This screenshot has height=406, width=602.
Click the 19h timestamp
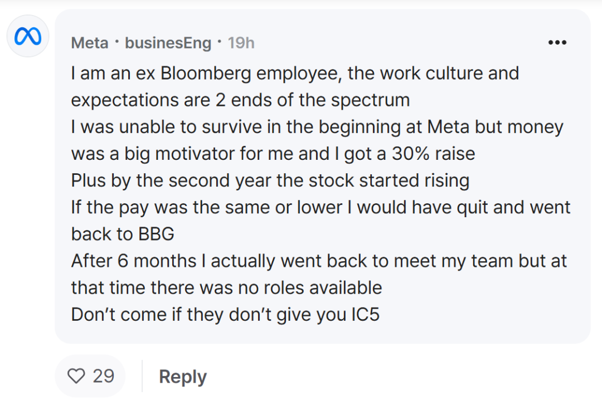tap(241, 42)
